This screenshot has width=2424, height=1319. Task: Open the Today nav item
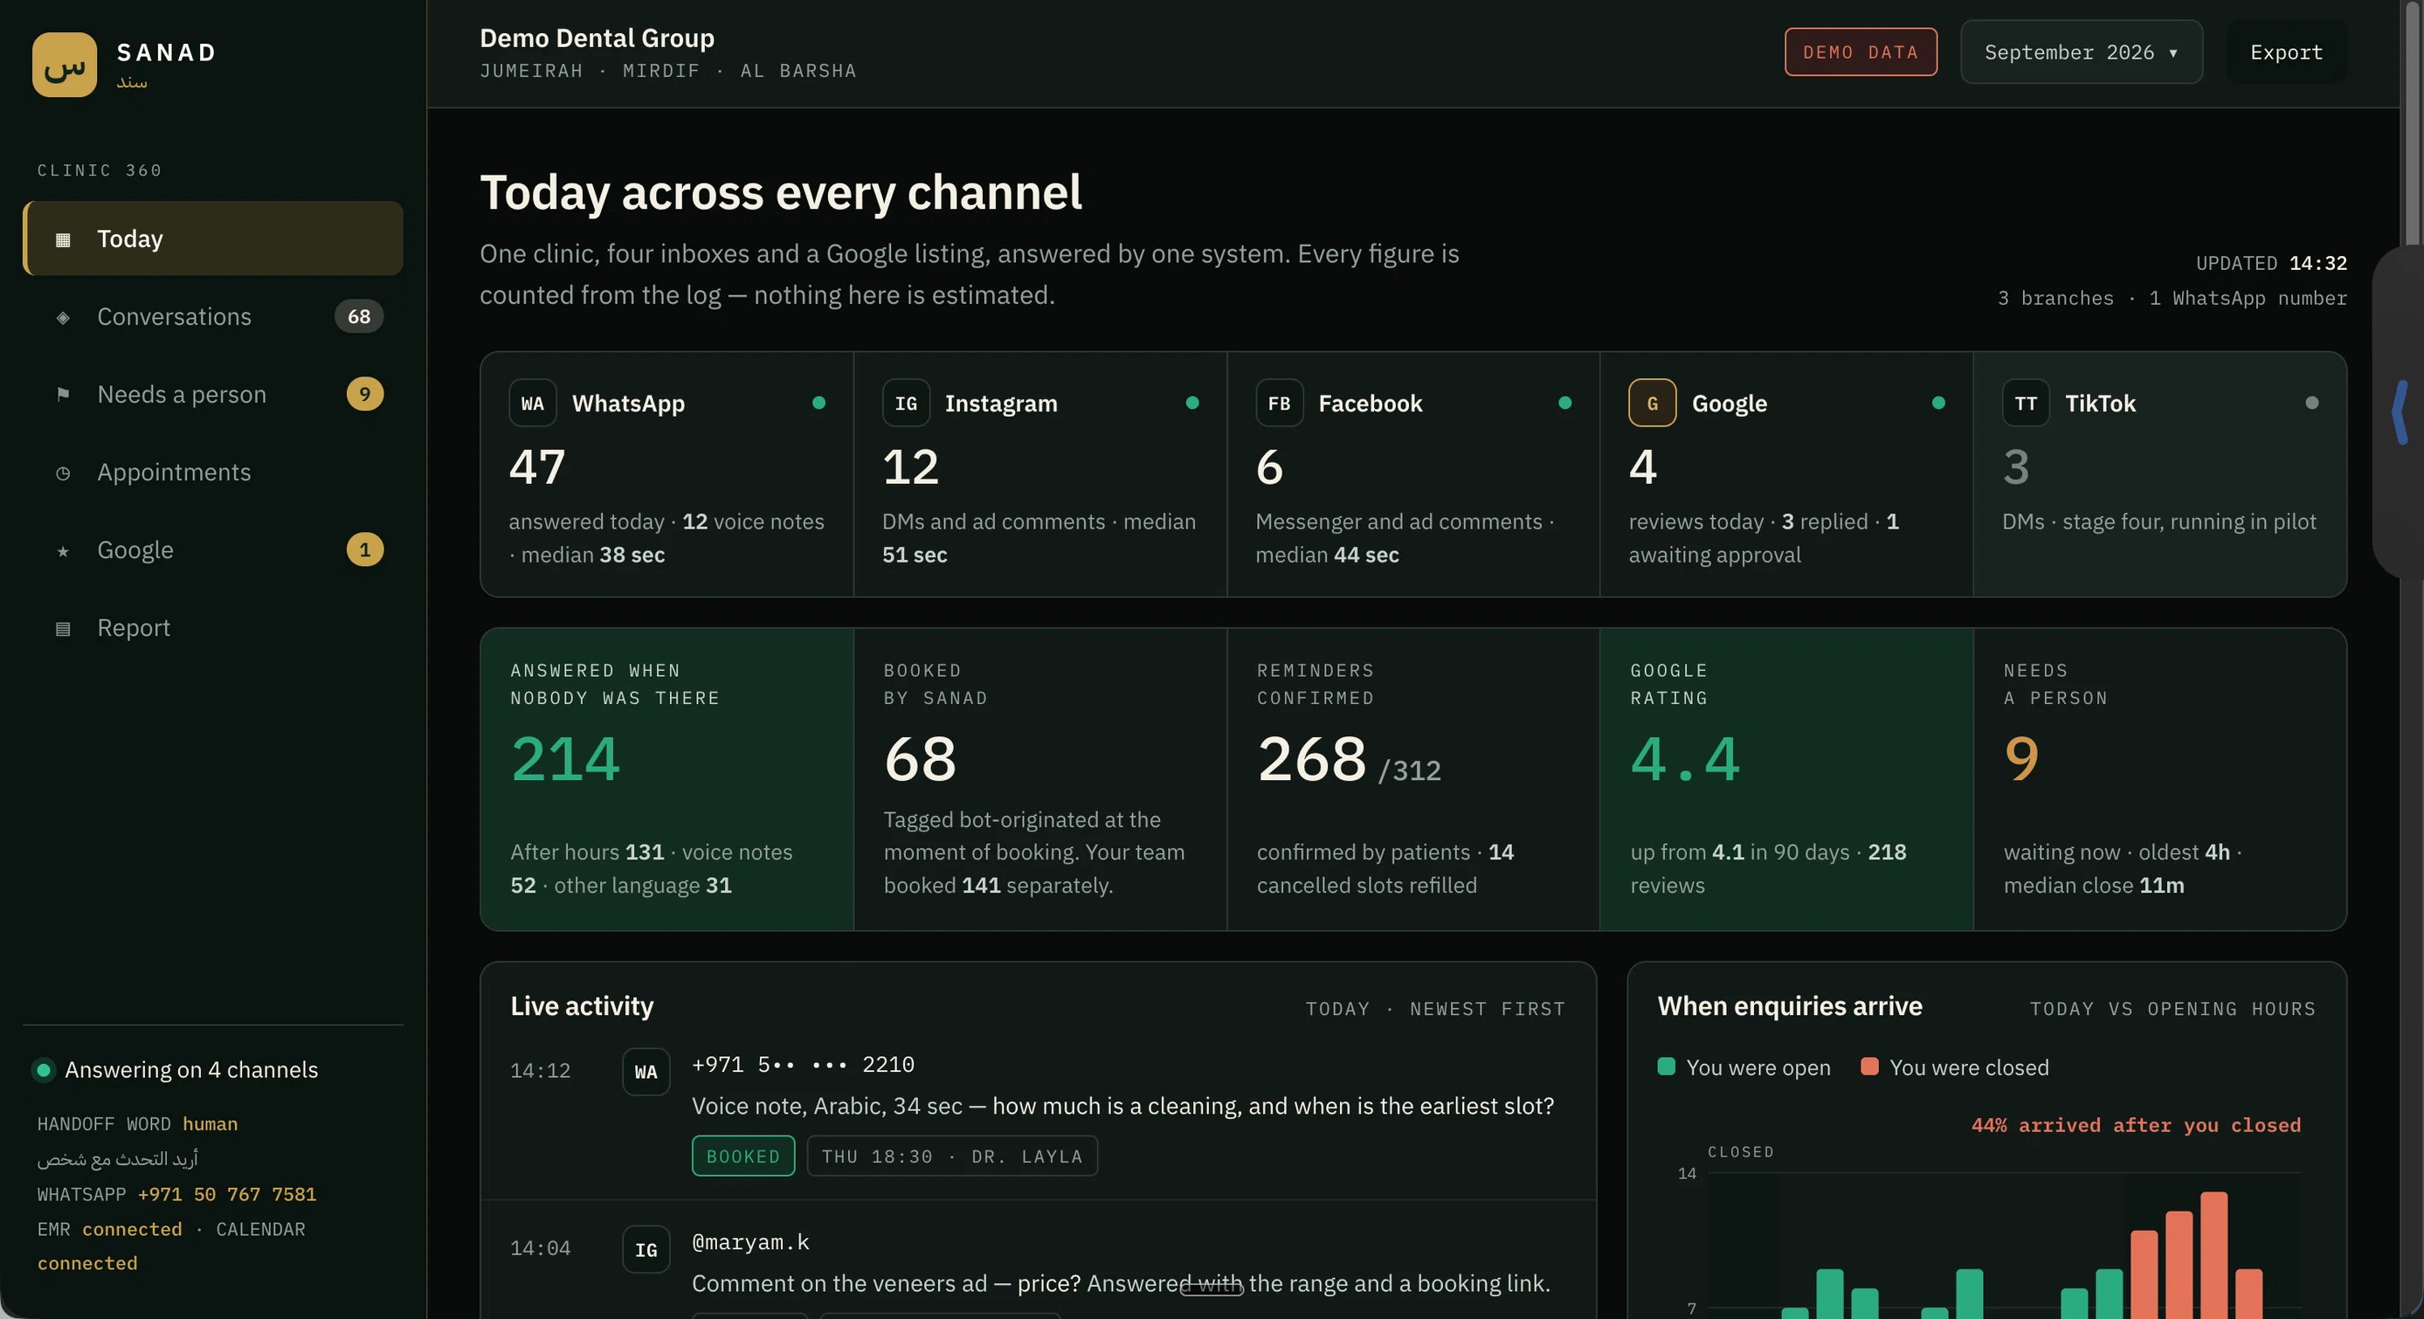214,238
